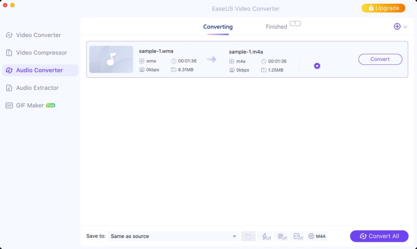Click the Convert All circular icon

pyautogui.click(x=363, y=236)
